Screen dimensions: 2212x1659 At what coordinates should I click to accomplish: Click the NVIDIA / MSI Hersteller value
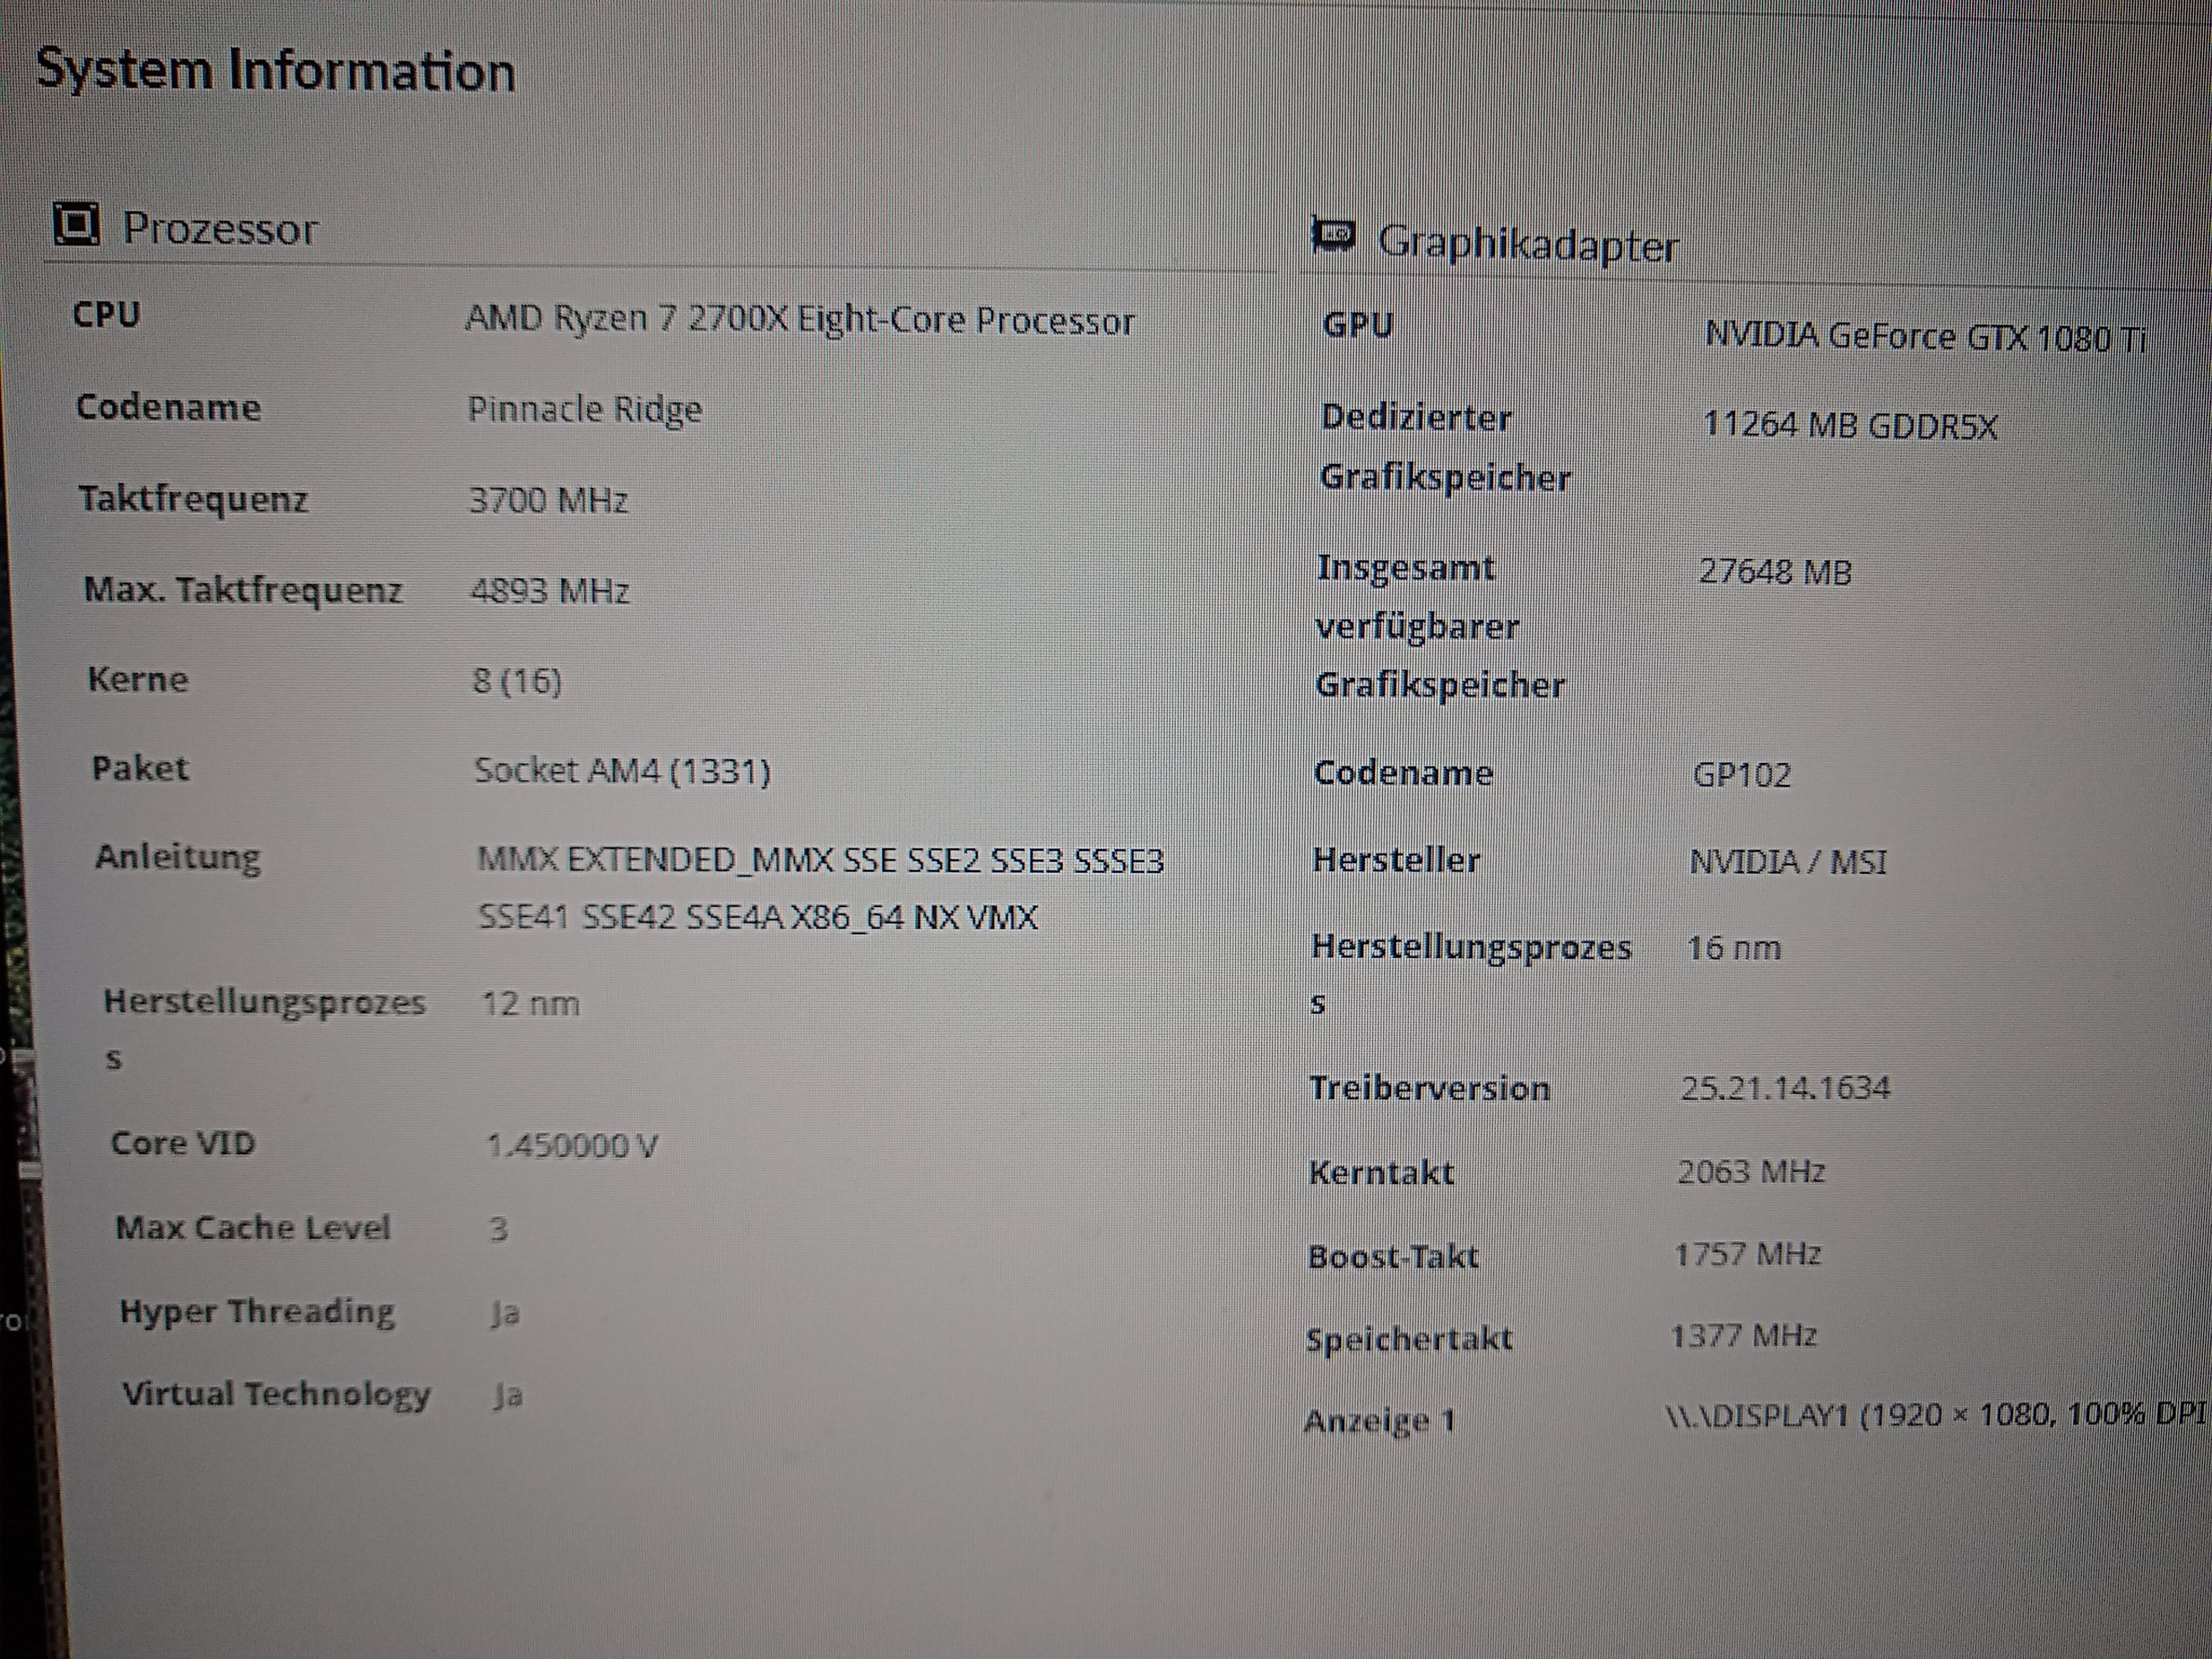click(x=1788, y=861)
